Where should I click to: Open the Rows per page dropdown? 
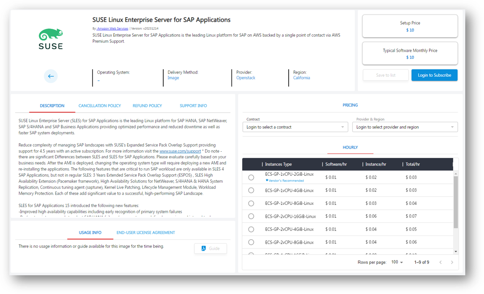click(397, 262)
